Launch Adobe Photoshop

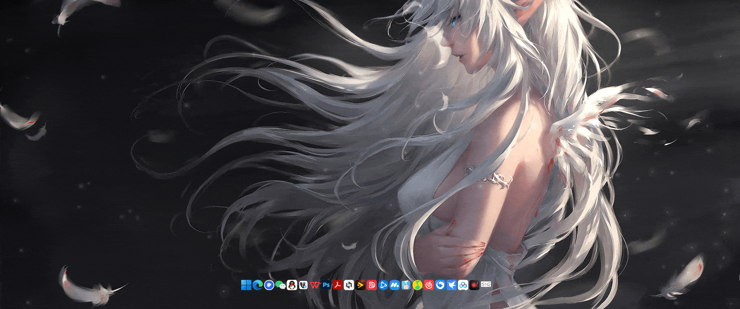326,285
